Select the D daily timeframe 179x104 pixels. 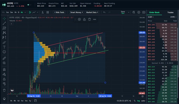(x=18, y=12)
